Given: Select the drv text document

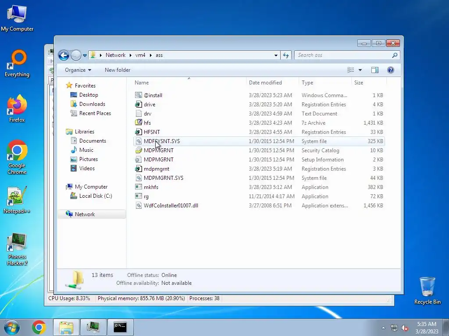Looking at the screenshot, I should [x=259, y=113].
